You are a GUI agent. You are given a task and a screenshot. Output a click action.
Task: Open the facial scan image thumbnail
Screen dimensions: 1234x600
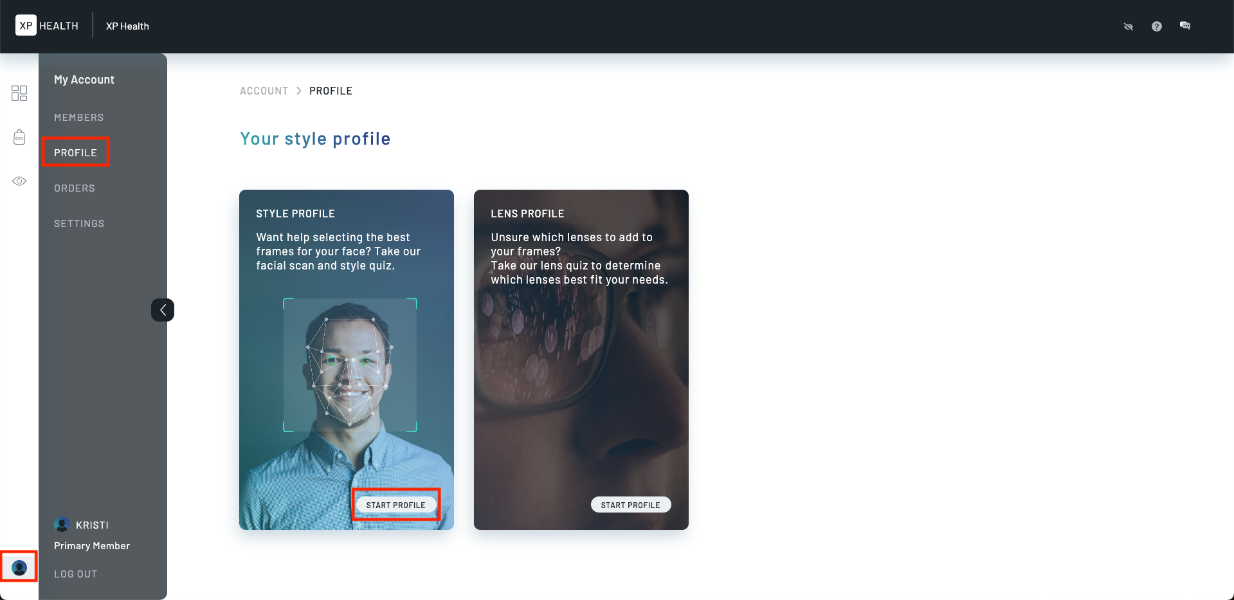350,365
